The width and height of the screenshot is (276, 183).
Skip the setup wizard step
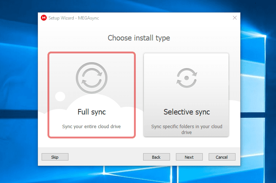click(x=55, y=157)
